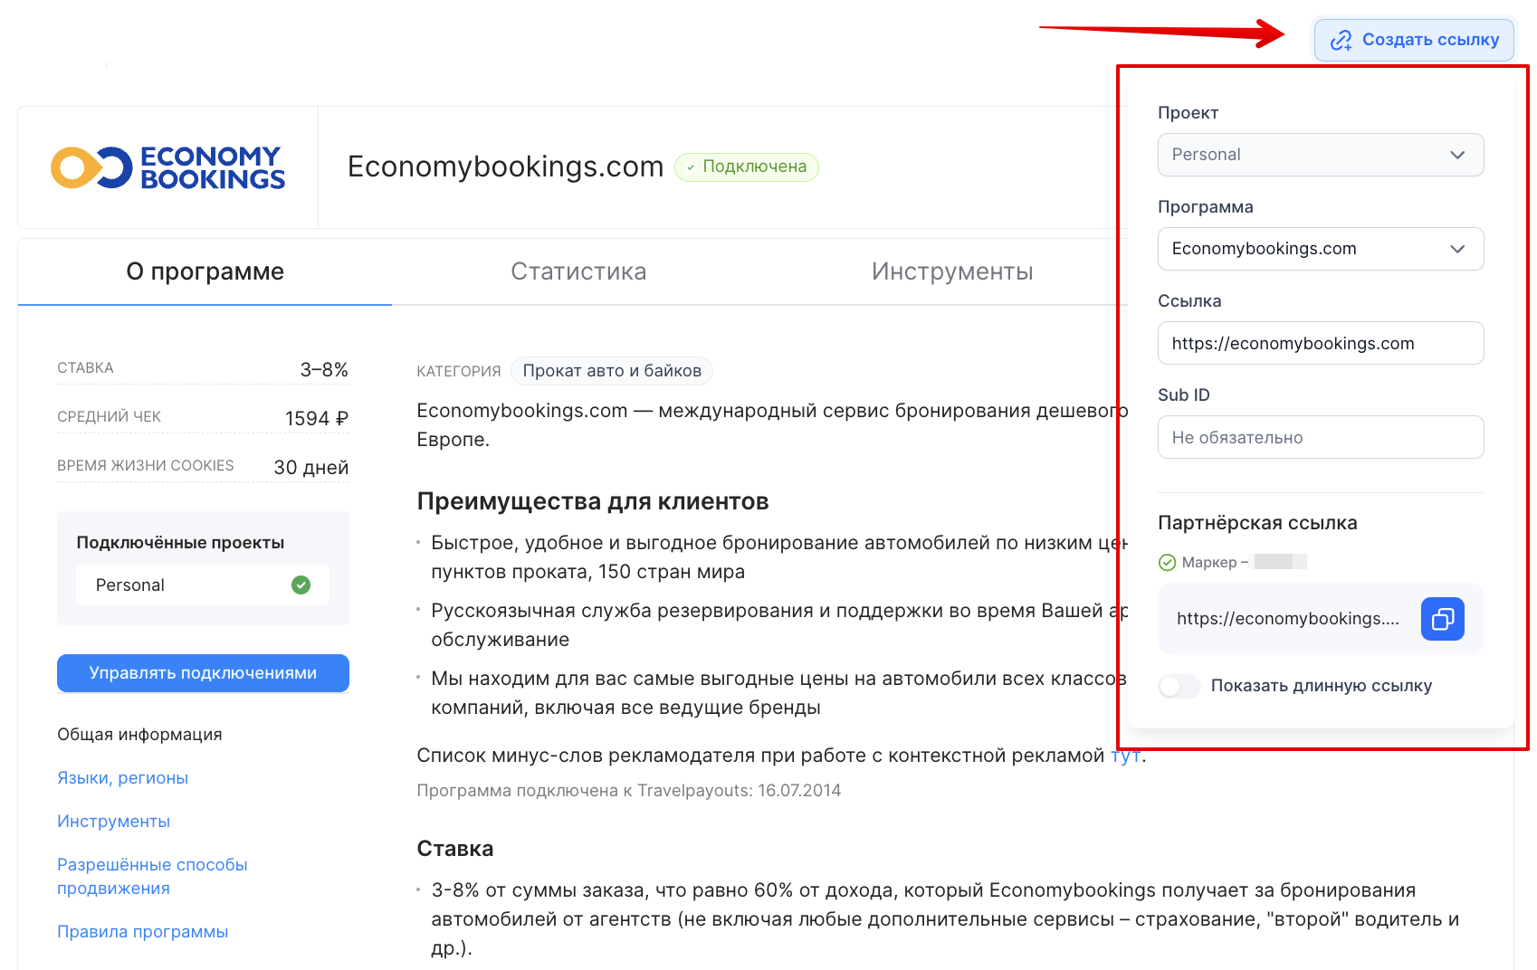
Task: Click the Ссылка input field
Action: (x=1321, y=343)
